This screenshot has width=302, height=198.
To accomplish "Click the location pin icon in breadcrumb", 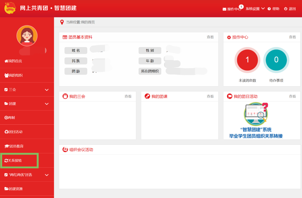I will (62, 22).
